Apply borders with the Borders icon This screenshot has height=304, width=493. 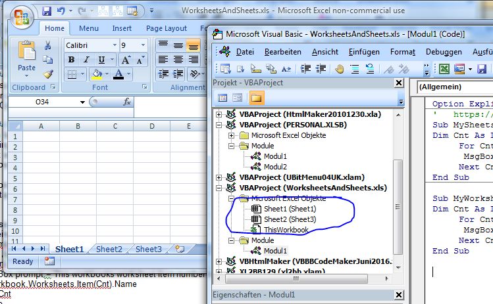(x=72, y=74)
